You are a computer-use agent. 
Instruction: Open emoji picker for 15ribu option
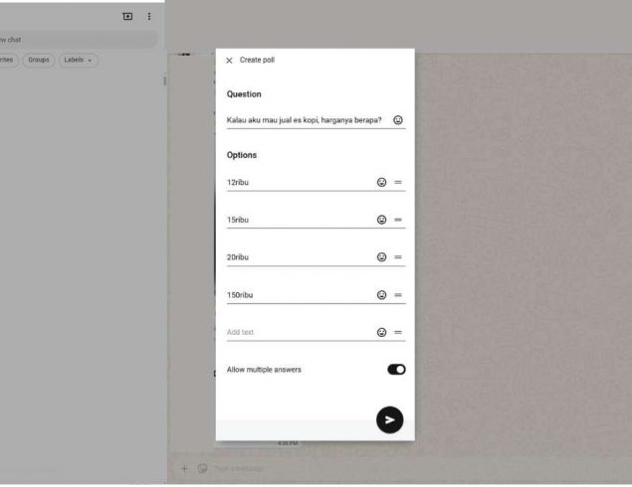[381, 220]
